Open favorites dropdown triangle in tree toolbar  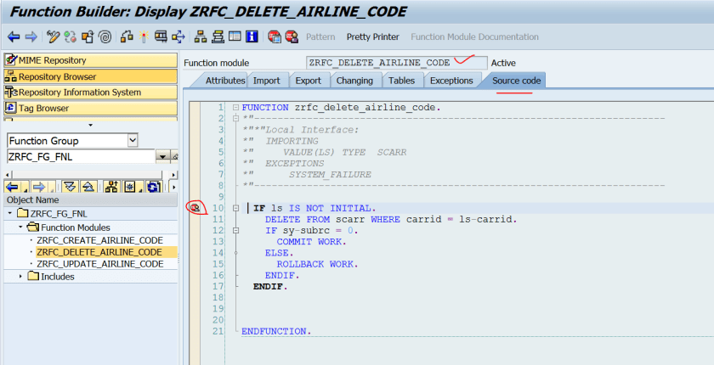(141, 188)
